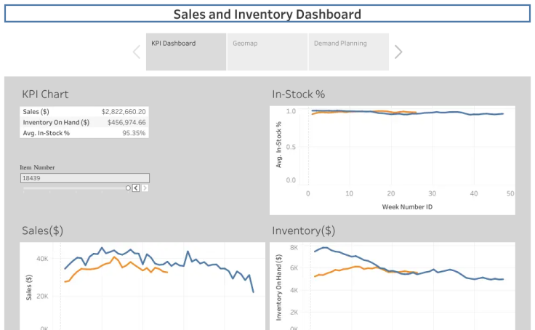Switch to the Geomap tab
The width and height of the screenshot is (535, 330).
pyautogui.click(x=267, y=52)
